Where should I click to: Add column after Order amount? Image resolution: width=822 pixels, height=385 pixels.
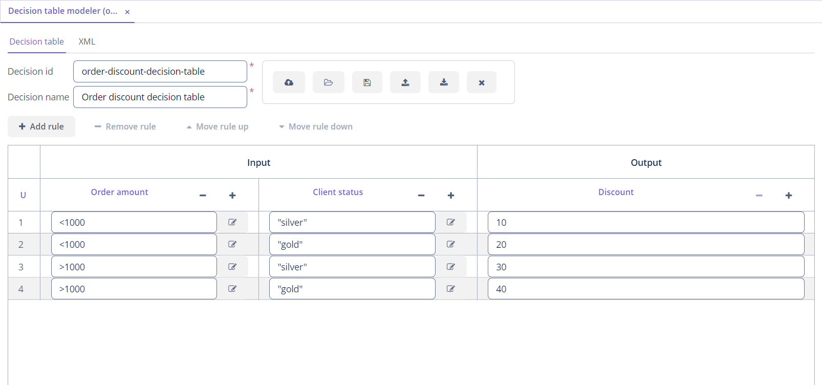pos(232,196)
